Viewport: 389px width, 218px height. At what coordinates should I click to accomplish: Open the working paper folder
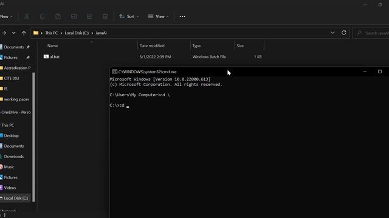click(16, 99)
